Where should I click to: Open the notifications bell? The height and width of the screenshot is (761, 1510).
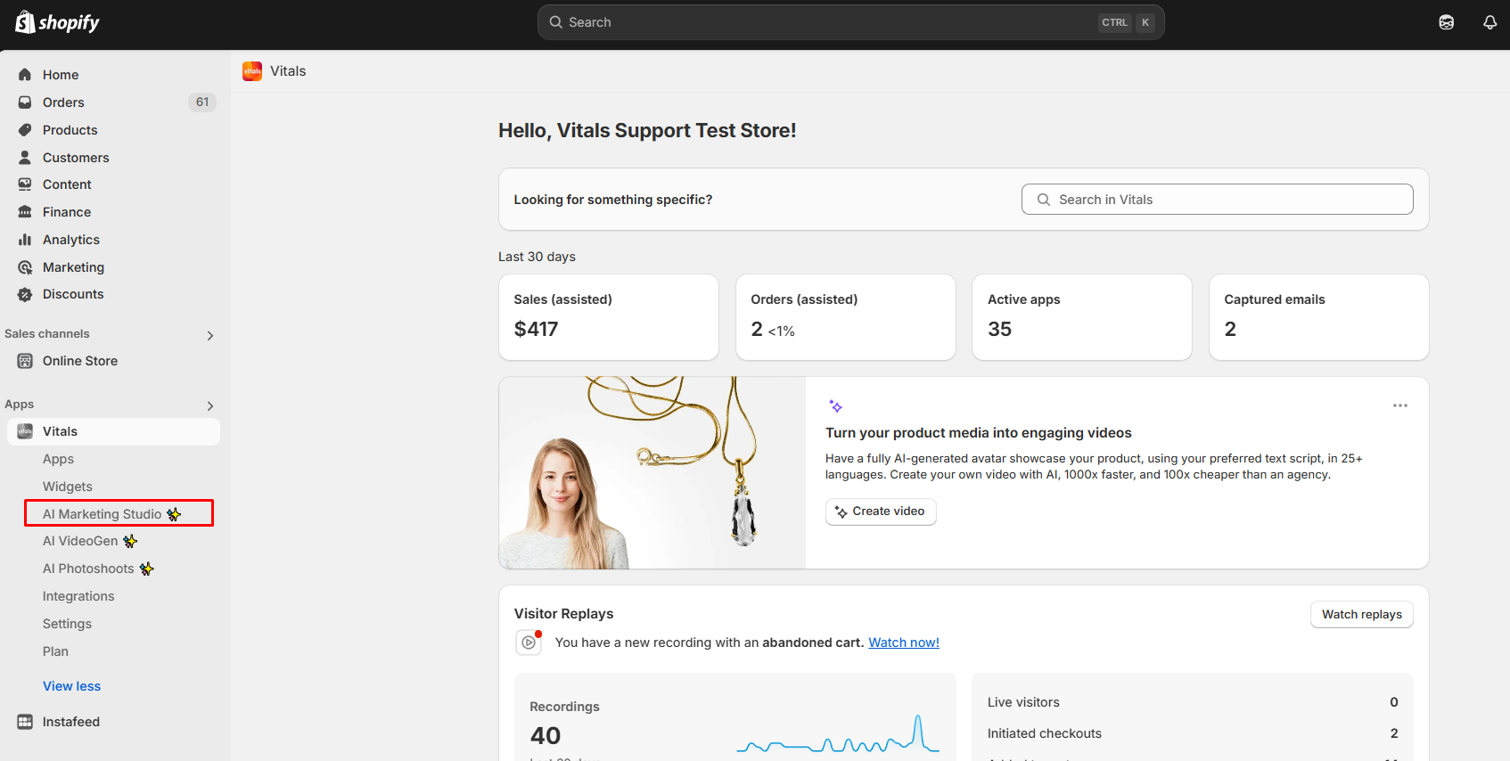[1489, 22]
